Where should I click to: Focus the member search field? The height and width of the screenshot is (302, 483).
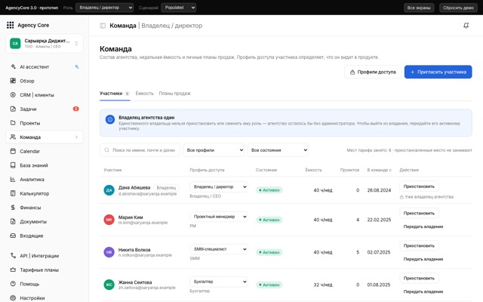click(140, 150)
